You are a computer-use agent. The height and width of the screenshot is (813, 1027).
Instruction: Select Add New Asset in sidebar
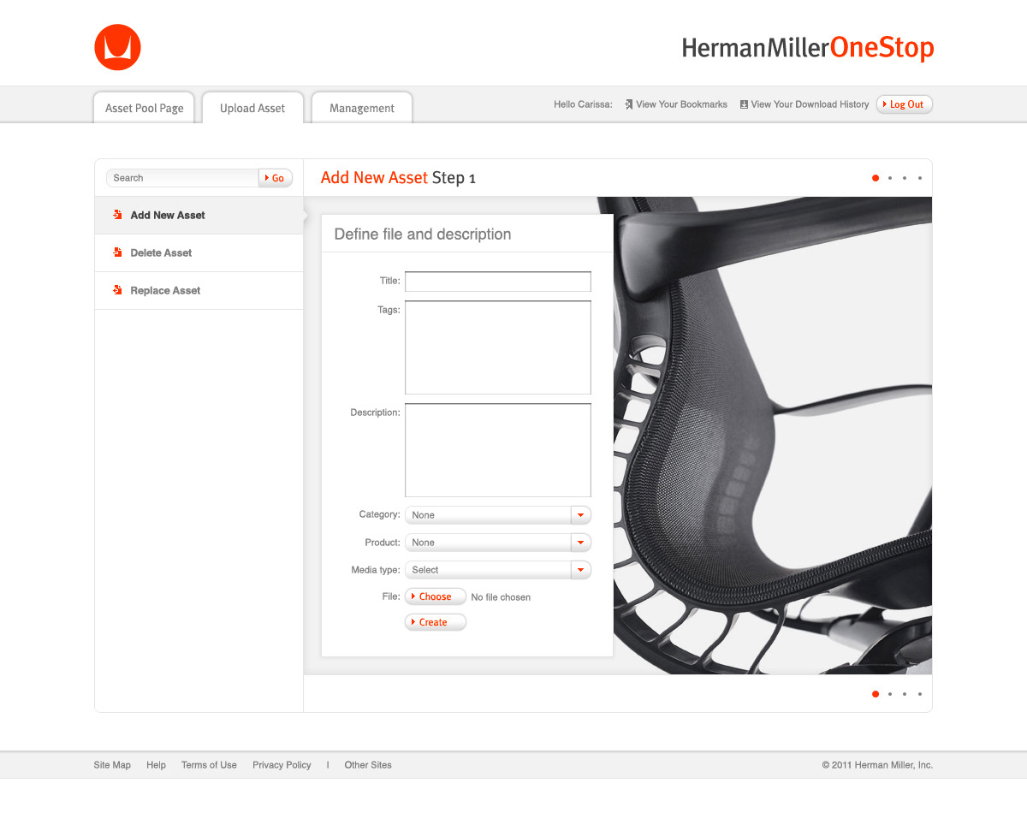pyautogui.click(x=199, y=215)
